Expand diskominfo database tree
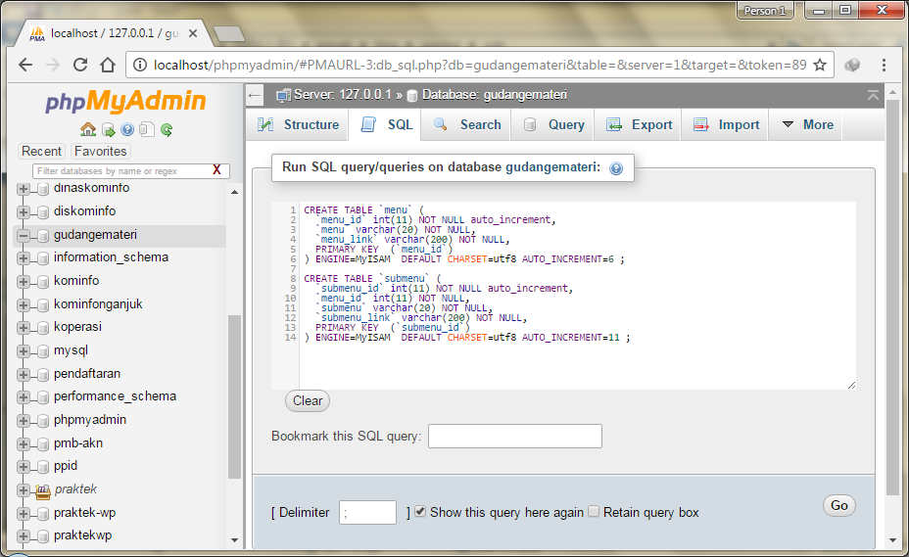Screen dimensions: 909x557 pos(24,212)
